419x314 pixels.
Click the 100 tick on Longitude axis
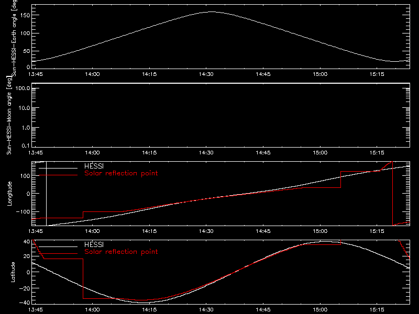point(26,176)
